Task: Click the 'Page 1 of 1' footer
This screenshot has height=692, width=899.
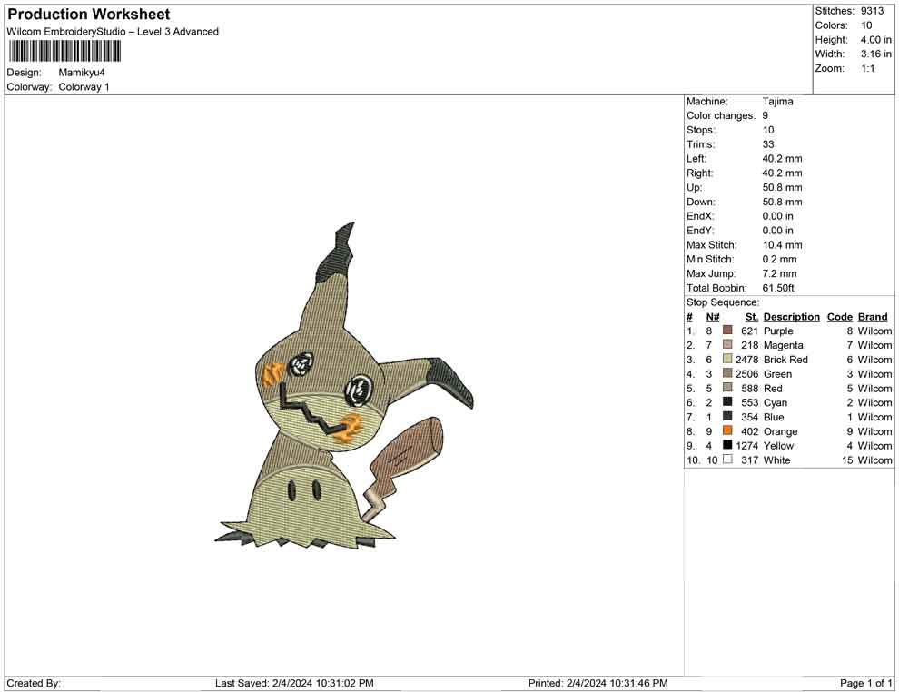Action: [x=865, y=683]
